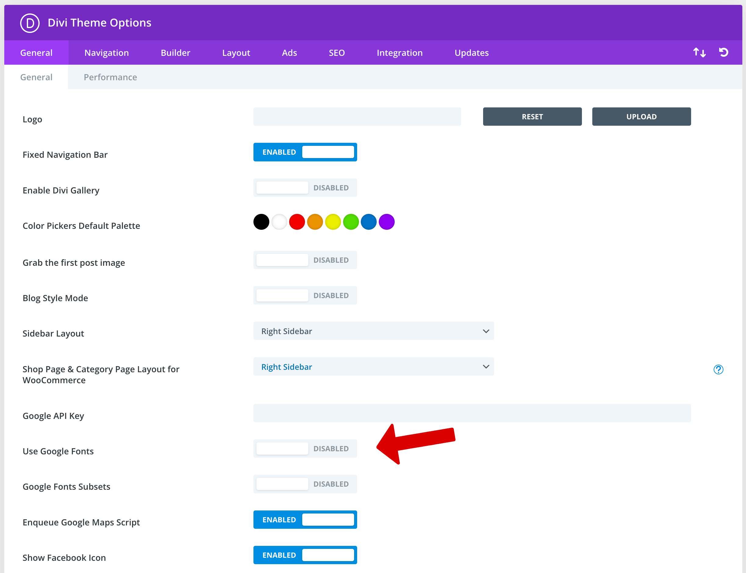The width and height of the screenshot is (746, 573).
Task: Open the import/export arrows icon top right
Action: (699, 52)
